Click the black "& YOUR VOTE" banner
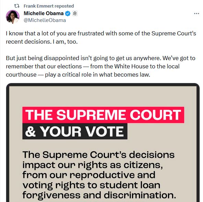This screenshot has width=203, height=202. [75, 131]
